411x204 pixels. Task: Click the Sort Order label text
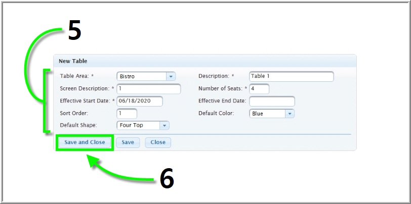coord(74,114)
